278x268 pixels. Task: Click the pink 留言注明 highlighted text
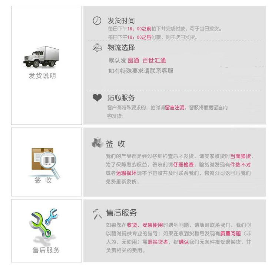click(x=175, y=107)
